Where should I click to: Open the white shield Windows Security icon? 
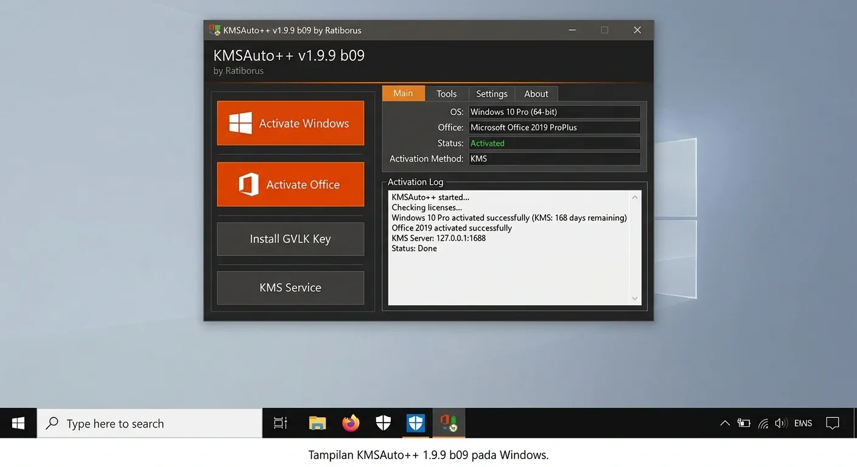click(x=383, y=423)
